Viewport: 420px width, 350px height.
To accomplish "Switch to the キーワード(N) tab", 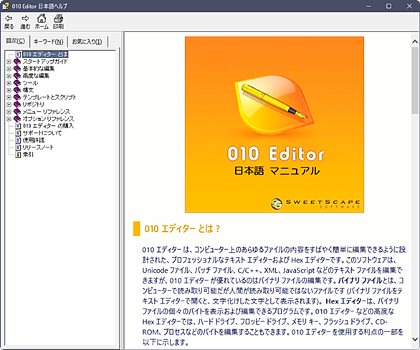I will [49, 42].
